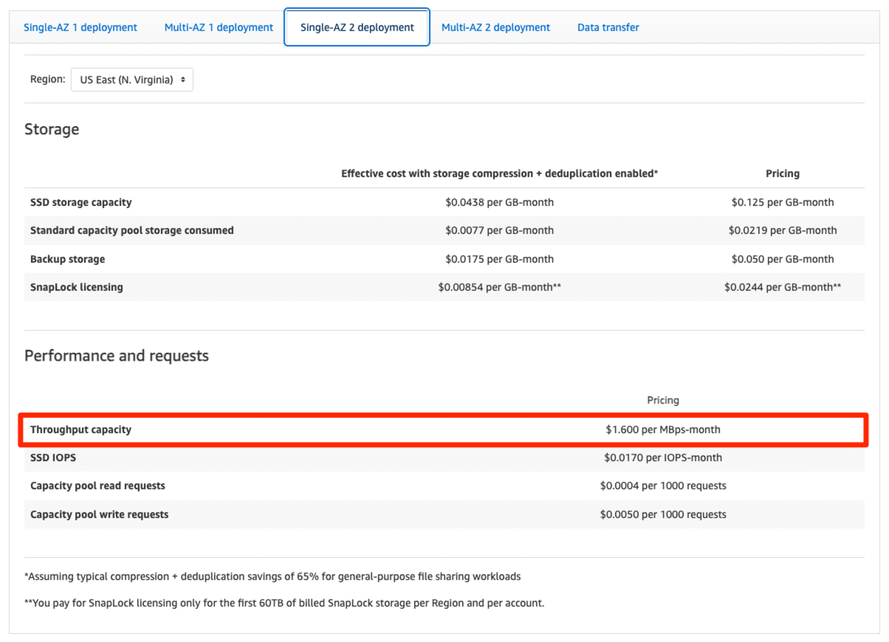This screenshot has height=642, width=889.
Task: Open the Multi-AZ 2 deployment tab
Action: [496, 27]
